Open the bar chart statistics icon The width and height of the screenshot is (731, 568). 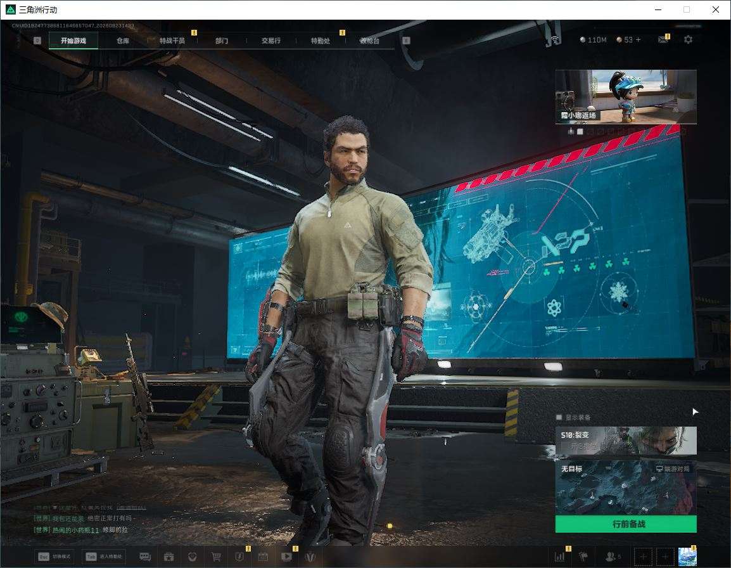pos(559,557)
